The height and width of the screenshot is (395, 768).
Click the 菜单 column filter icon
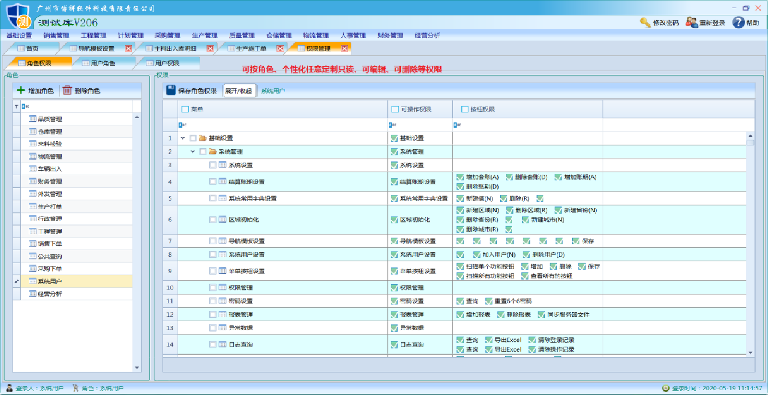(x=182, y=125)
